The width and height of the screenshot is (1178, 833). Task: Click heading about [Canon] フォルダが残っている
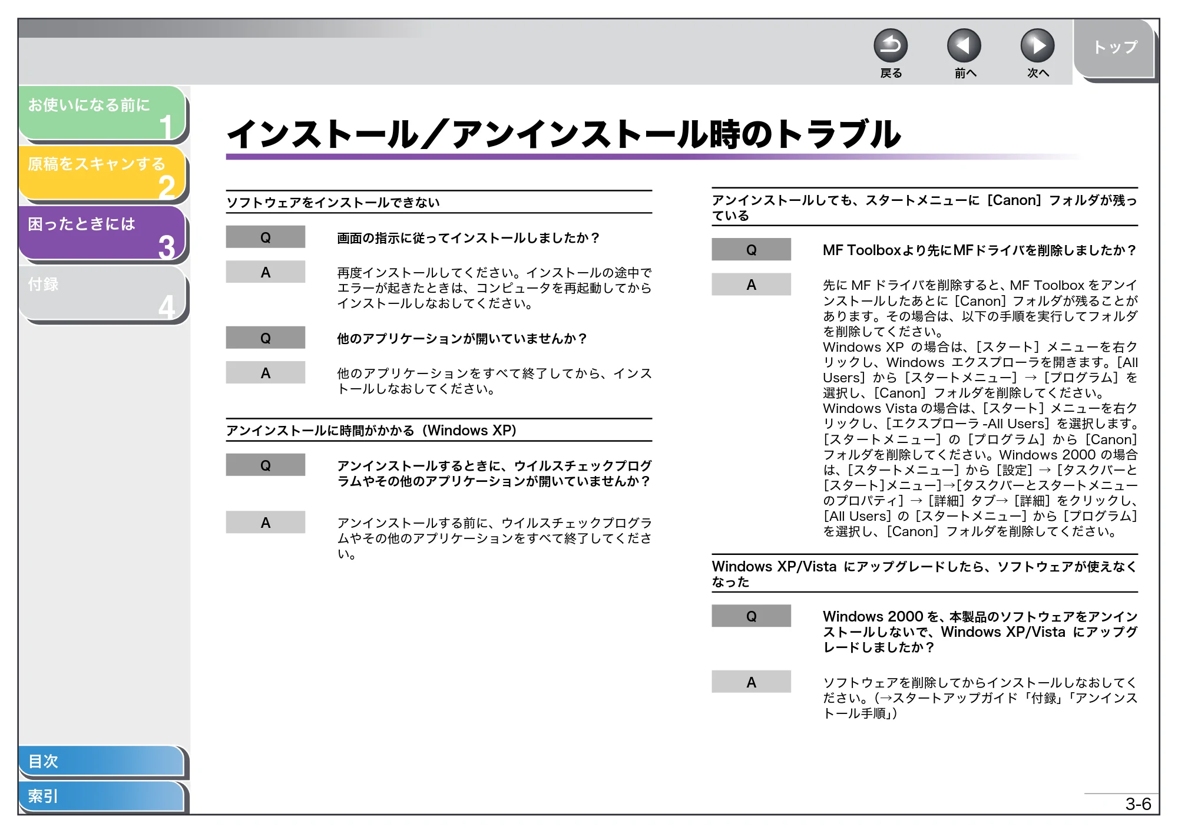pyautogui.click(x=924, y=208)
